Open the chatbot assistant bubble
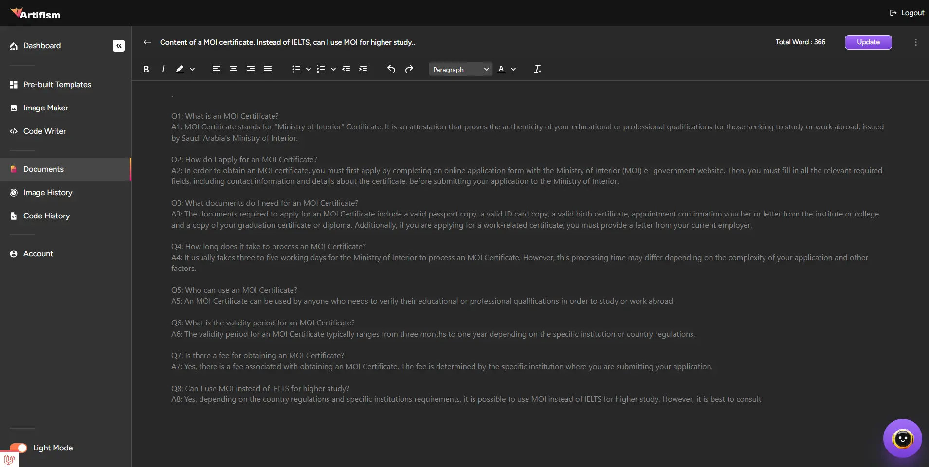The image size is (929, 467). (x=903, y=439)
